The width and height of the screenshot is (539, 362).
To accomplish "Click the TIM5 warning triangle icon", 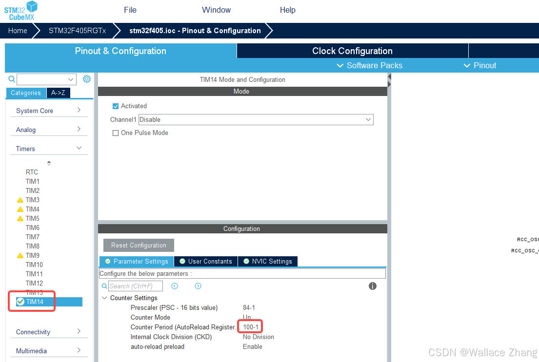I will (20, 218).
